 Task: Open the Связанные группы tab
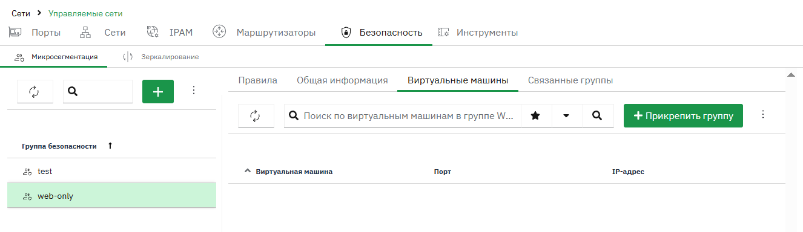(570, 80)
